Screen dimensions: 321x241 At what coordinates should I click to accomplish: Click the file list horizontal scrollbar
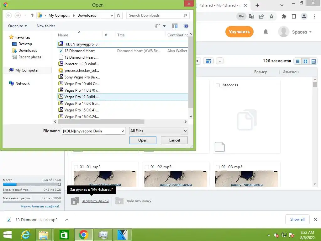[x=101, y=122]
